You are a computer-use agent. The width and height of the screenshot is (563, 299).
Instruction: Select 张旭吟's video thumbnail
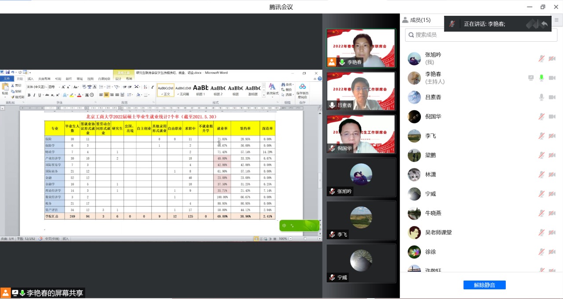point(361,177)
